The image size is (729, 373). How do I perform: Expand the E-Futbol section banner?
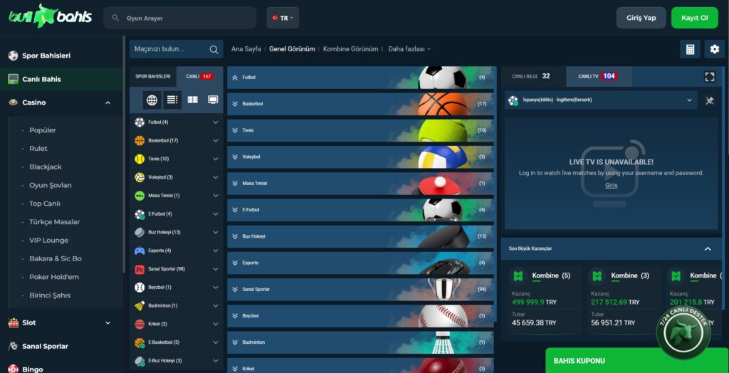360,210
